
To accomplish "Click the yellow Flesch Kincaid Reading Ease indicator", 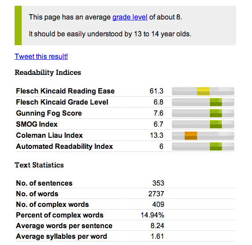I will 203,91.
